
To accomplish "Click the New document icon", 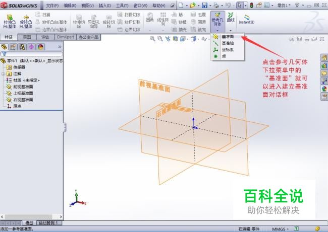I will point(181,6).
